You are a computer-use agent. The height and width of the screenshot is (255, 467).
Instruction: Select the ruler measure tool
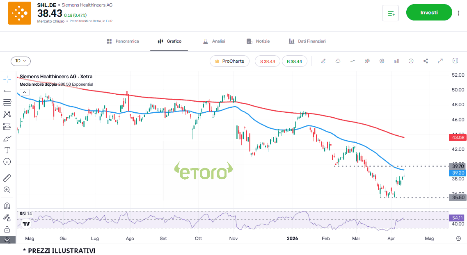(x=7, y=178)
